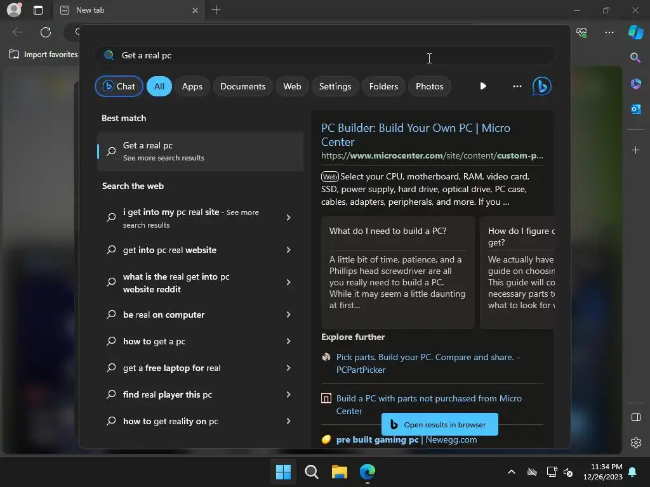Open Browser essentials heart icon
This screenshot has height=487, width=650.
click(581, 32)
